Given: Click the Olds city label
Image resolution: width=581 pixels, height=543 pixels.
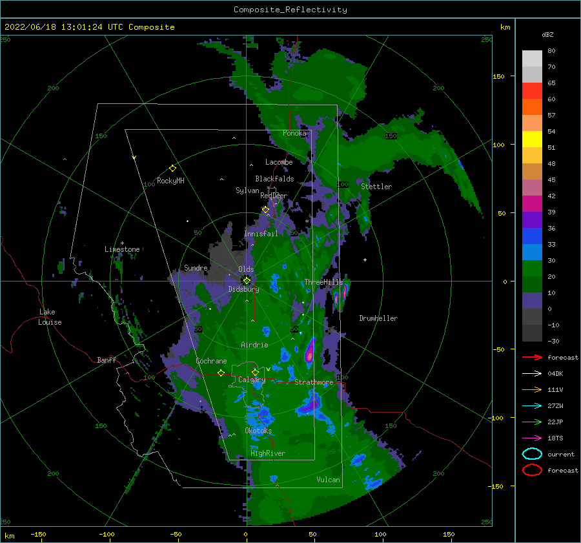Looking at the screenshot, I should click(246, 269).
